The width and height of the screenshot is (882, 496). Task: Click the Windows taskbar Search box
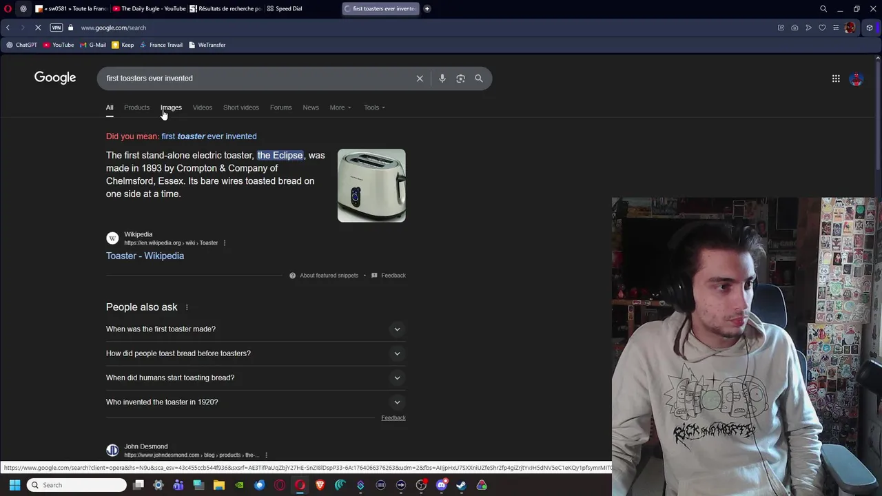coord(77,485)
